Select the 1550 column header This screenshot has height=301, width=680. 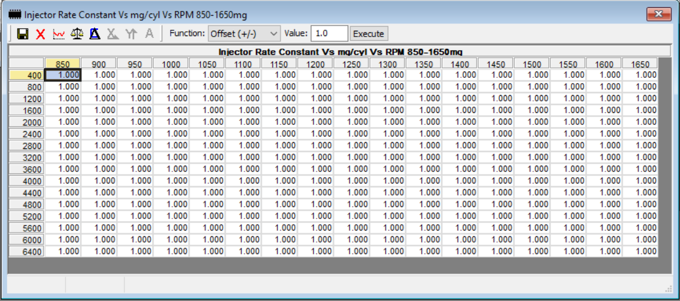[568, 64]
